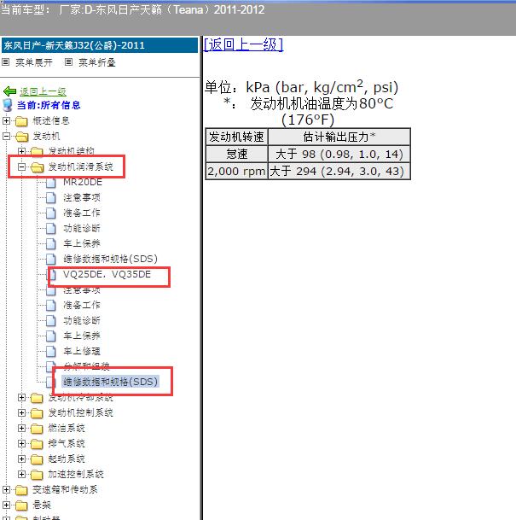Expand the 悬架 tree node
Viewport: 516px width, 520px height.
click(6, 505)
